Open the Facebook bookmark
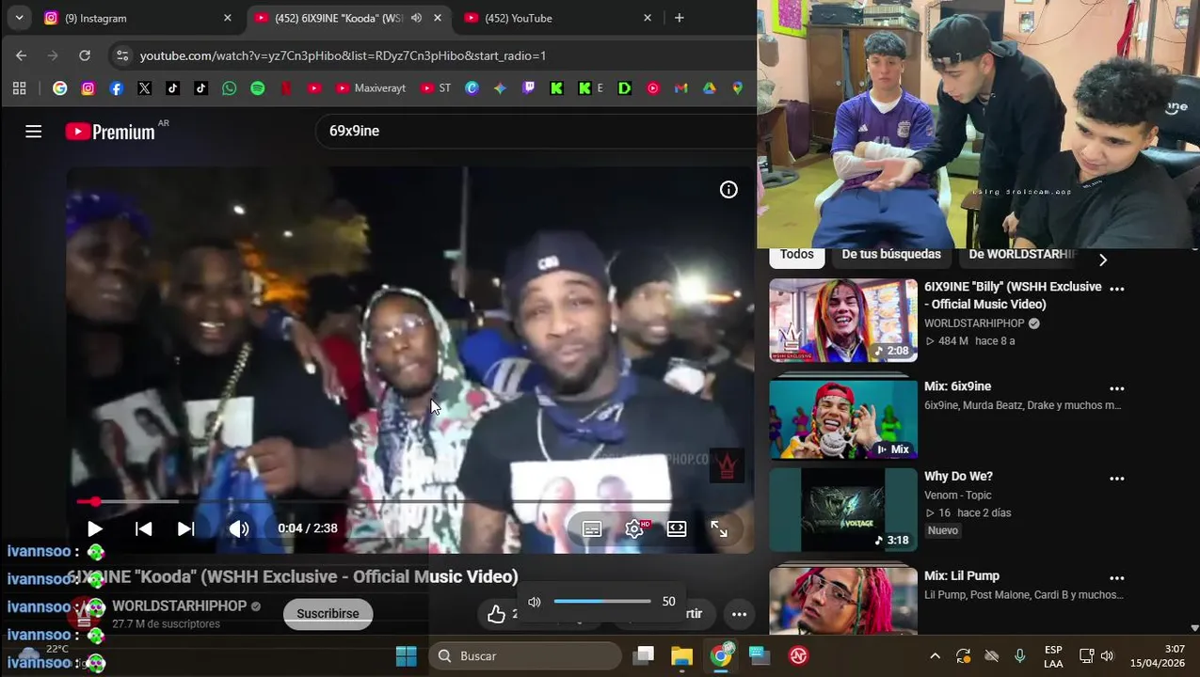The width and height of the screenshot is (1200, 677). coord(117,88)
